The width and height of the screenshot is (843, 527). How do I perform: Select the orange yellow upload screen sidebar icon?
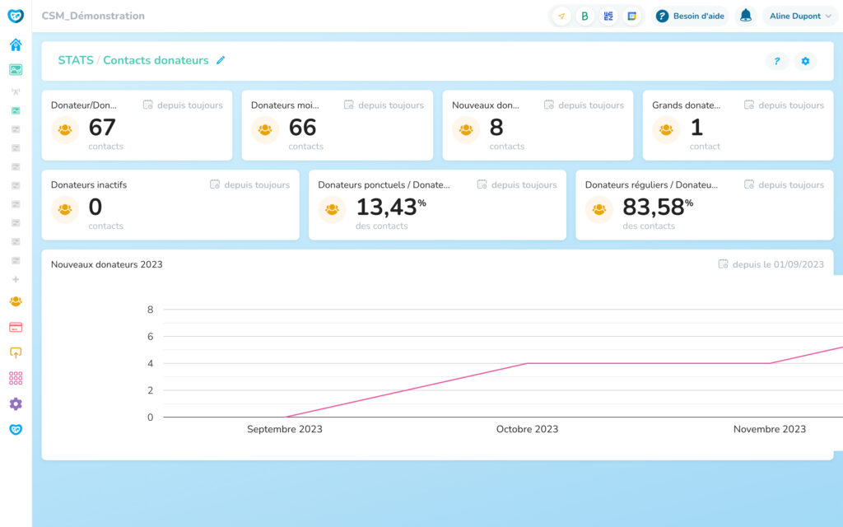pyautogui.click(x=16, y=352)
